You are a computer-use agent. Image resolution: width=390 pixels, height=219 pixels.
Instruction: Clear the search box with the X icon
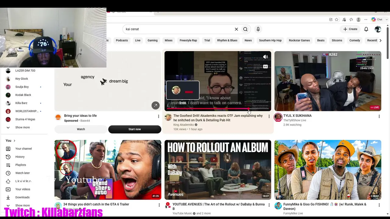coord(236,29)
